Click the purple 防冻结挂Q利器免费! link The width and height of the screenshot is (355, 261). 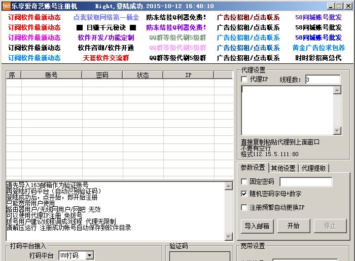176,27
